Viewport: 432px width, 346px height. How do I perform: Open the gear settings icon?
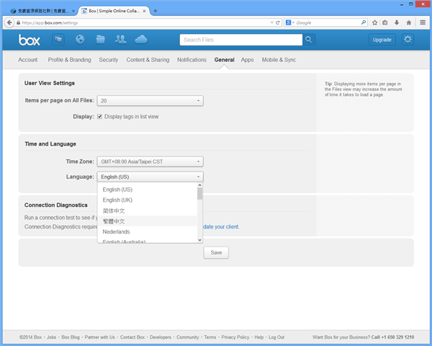pyautogui.click(x=408, y=40)
